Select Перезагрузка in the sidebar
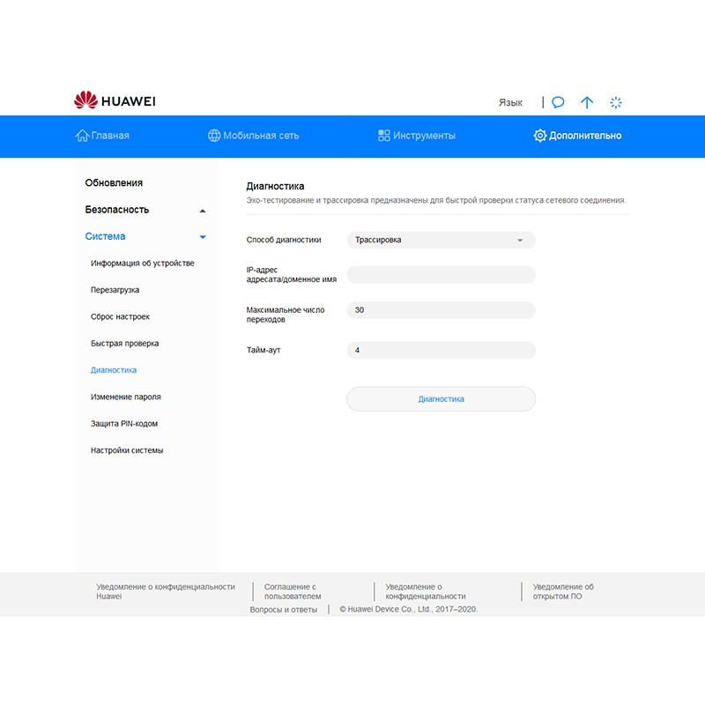The width and height of the screenshot is (705, 705). tap(115, 290)
